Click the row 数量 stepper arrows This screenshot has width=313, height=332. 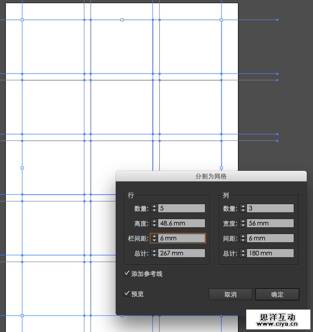click(154, 208)
